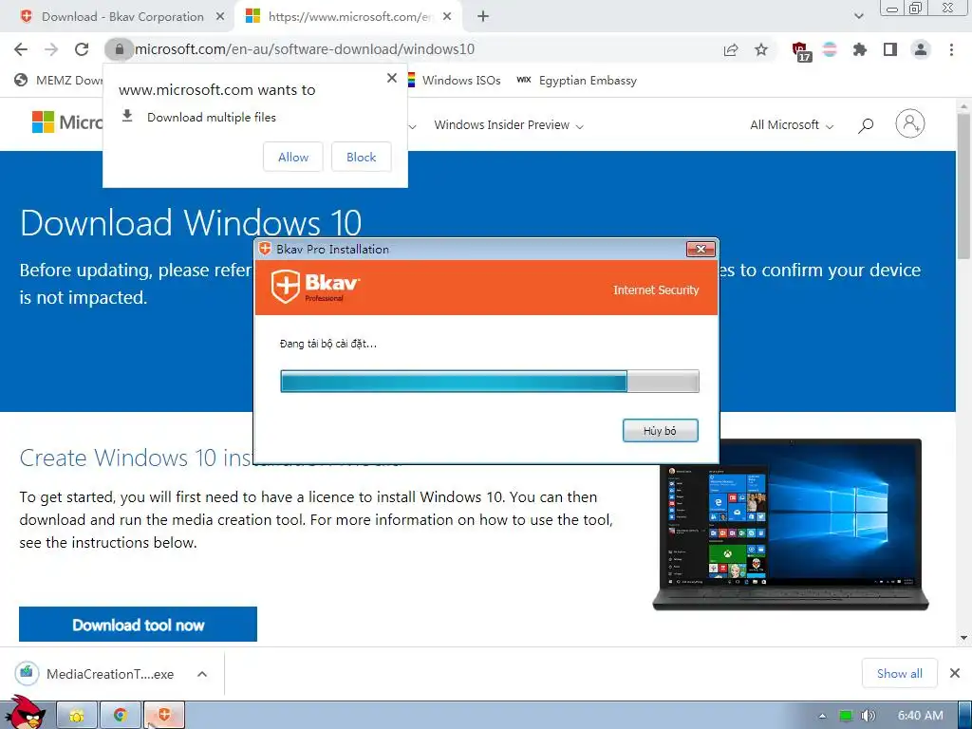The height and width of the screenshot is (729, 972).
Task: Click the padlock site info icon
Action: [x=119, y=49]
